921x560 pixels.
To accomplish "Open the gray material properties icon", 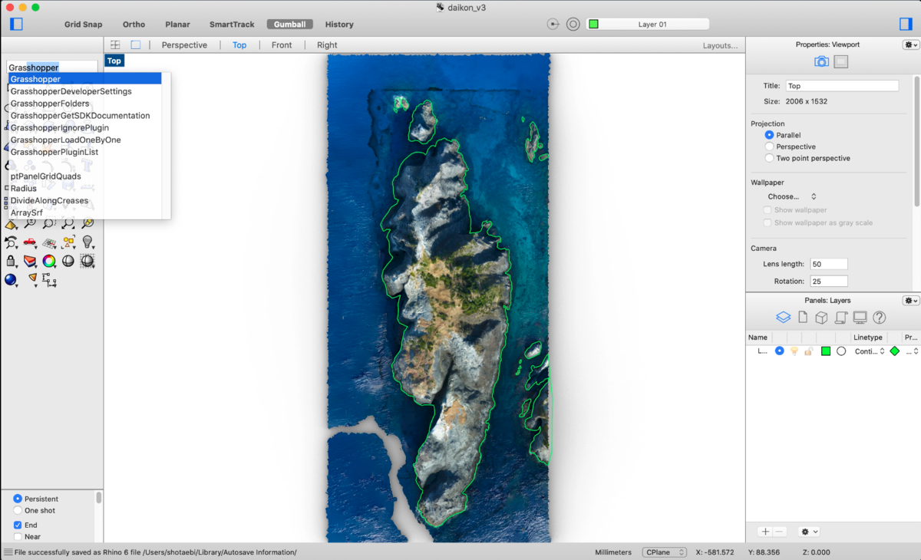I will tap(841, 61).
